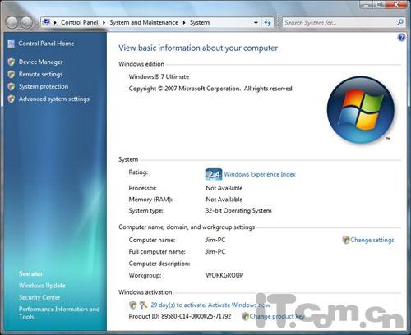Screen dimensions: 411x335
Task: Select Control Panel breadcrumb segment
Action: (80, 22)
